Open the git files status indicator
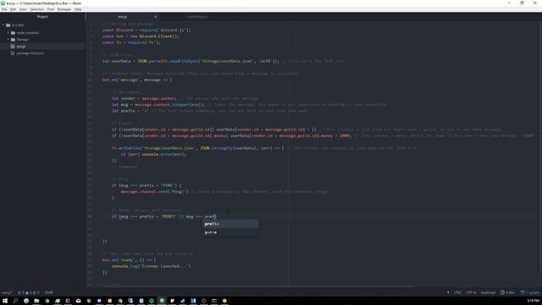 click(507, 292)
